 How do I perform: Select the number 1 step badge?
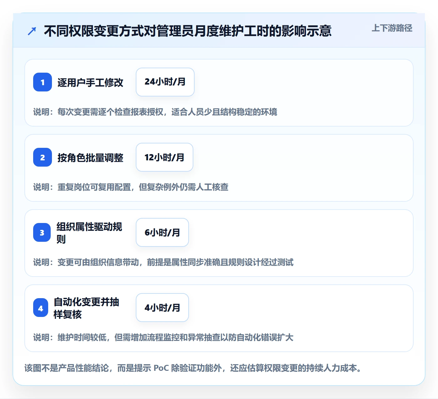tap(43, 82)
